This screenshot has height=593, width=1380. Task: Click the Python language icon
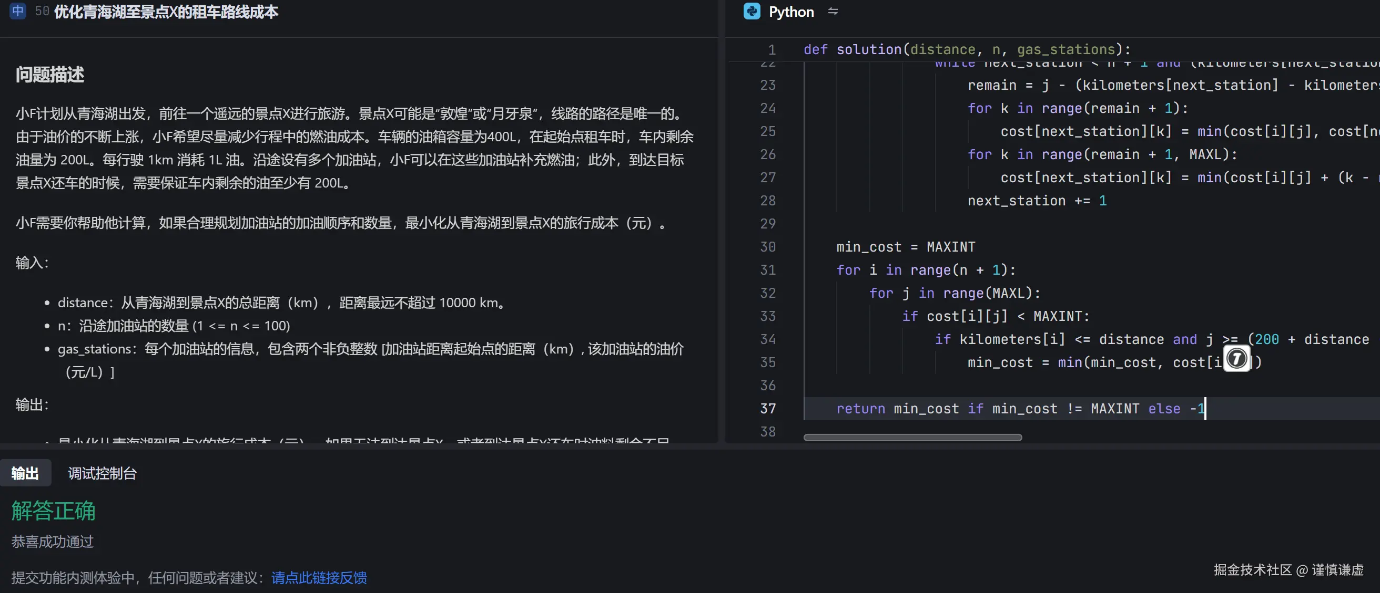click(752, 11)
